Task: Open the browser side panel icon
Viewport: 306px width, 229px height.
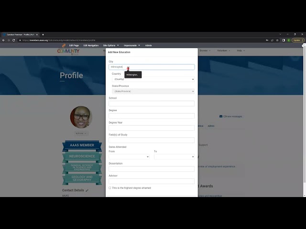Action: pos(284,40)
